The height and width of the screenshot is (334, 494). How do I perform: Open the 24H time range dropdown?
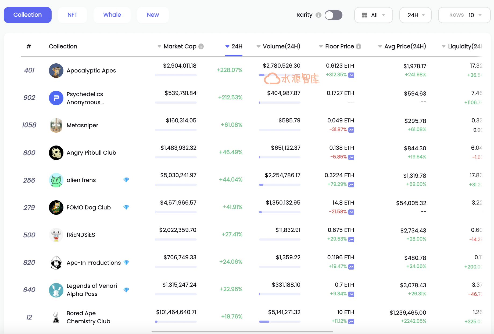[x=416, y=15]
